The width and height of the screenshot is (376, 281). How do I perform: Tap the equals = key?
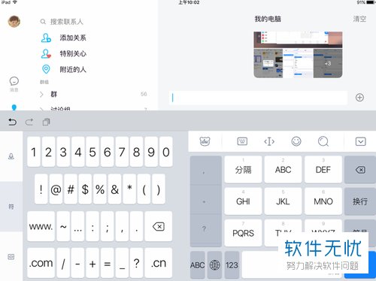(108, 263)
